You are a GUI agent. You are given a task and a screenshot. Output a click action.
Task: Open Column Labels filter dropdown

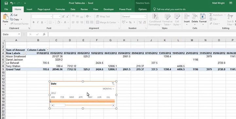pyautogui.click(x=48, y=50)
